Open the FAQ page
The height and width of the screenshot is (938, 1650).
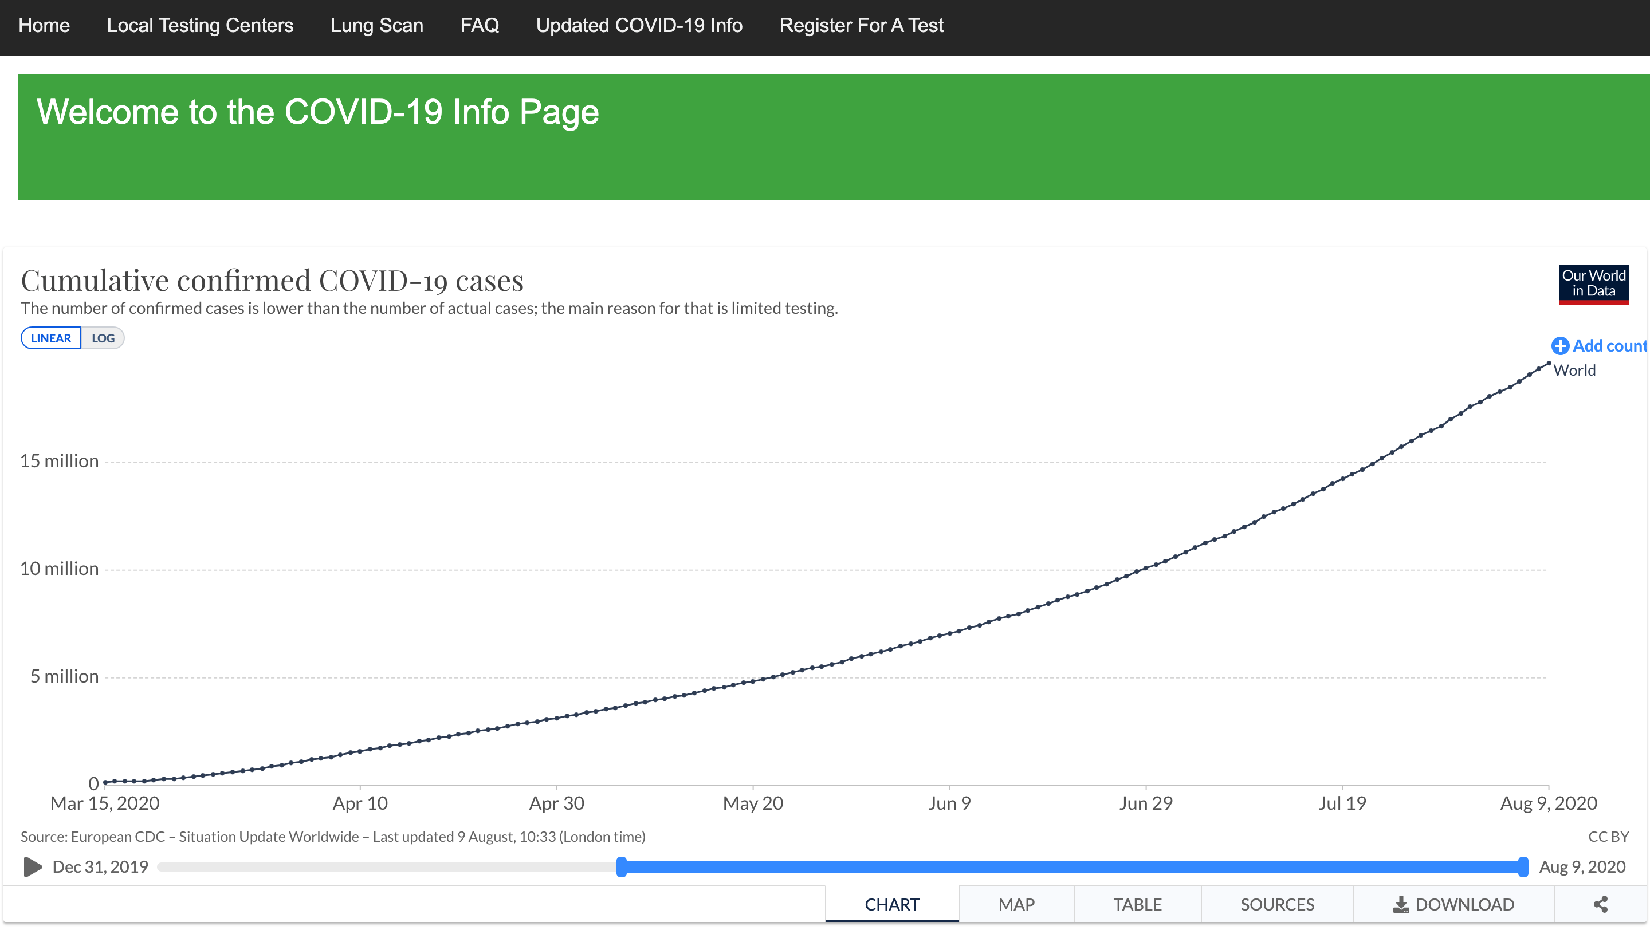(480, 26)
